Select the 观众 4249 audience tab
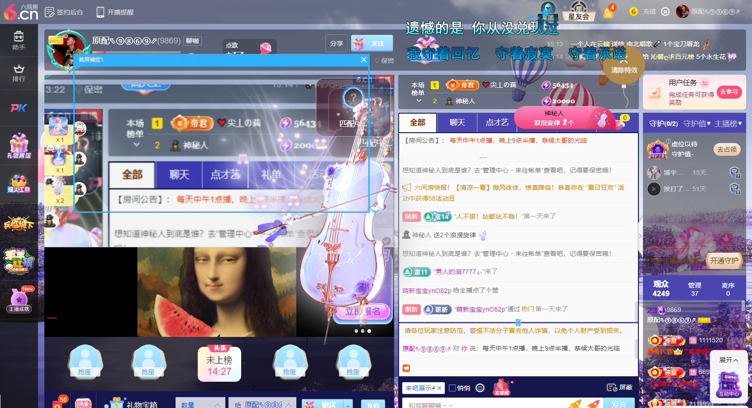Screen dimensions: 752x408 661,288
